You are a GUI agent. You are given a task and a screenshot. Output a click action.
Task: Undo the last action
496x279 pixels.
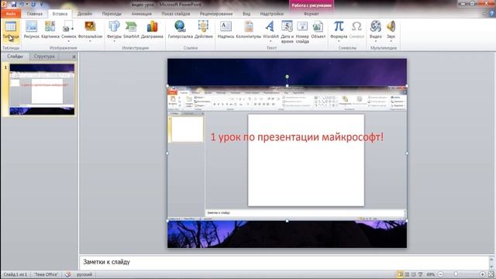pyautogui.click(x=22, y=5)
